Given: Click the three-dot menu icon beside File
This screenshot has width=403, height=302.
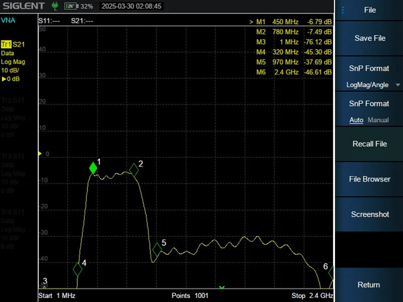Looking at the screenshot, I should 343,10.
